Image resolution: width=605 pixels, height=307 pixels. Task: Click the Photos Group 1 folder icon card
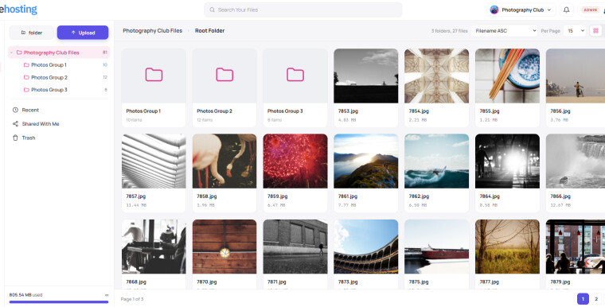click(154, 76)
